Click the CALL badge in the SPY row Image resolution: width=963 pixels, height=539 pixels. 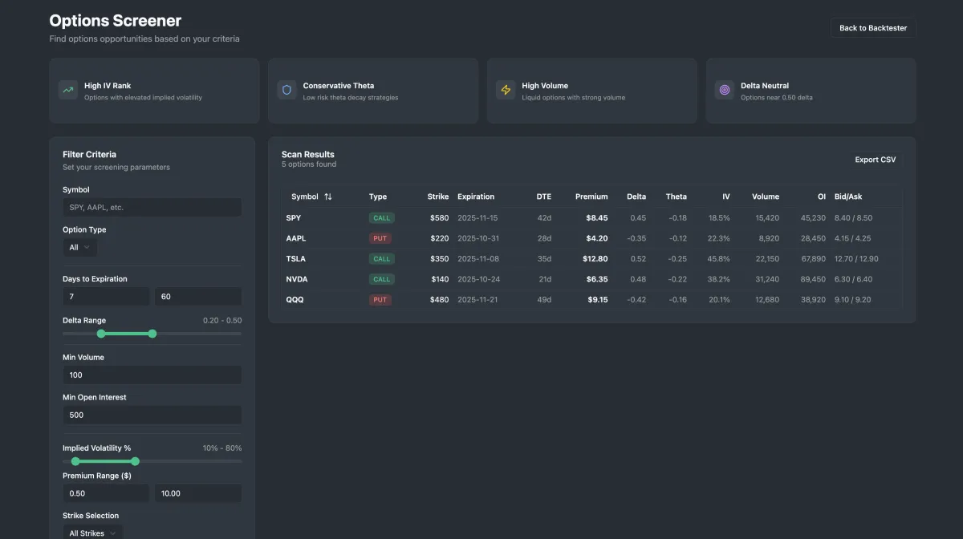pyautogui.click(x=381, y=217)
